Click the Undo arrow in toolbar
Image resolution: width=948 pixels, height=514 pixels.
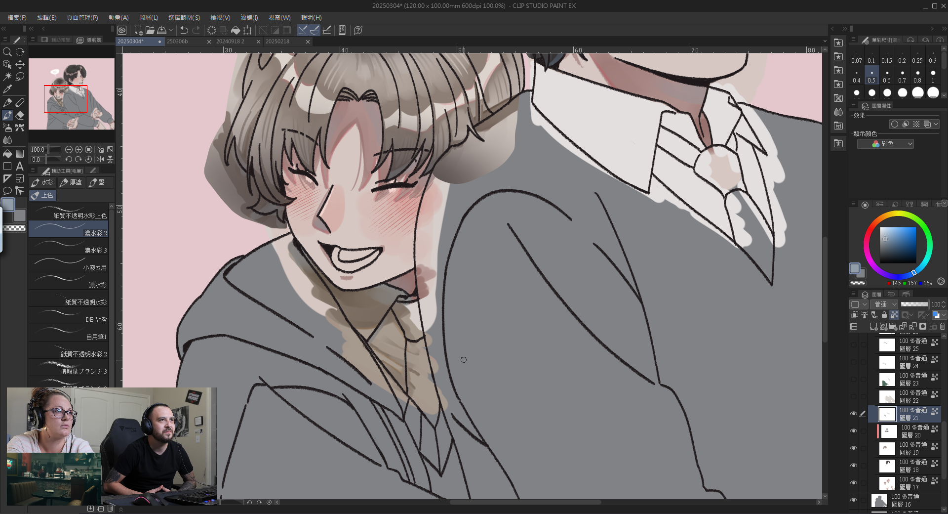coord(184,30)
